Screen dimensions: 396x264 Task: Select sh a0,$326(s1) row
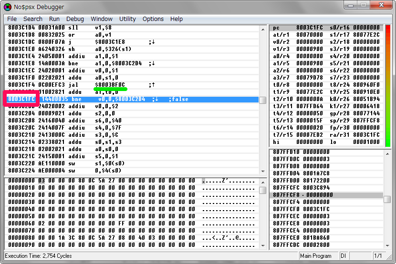click(132, 49)
